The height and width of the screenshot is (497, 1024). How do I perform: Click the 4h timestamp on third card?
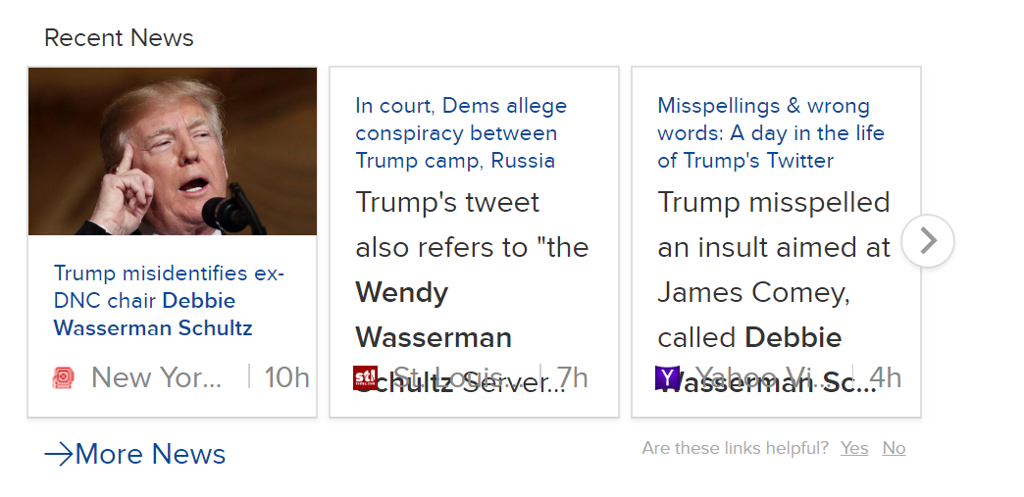pyautogui.click(x=885, y=377)
